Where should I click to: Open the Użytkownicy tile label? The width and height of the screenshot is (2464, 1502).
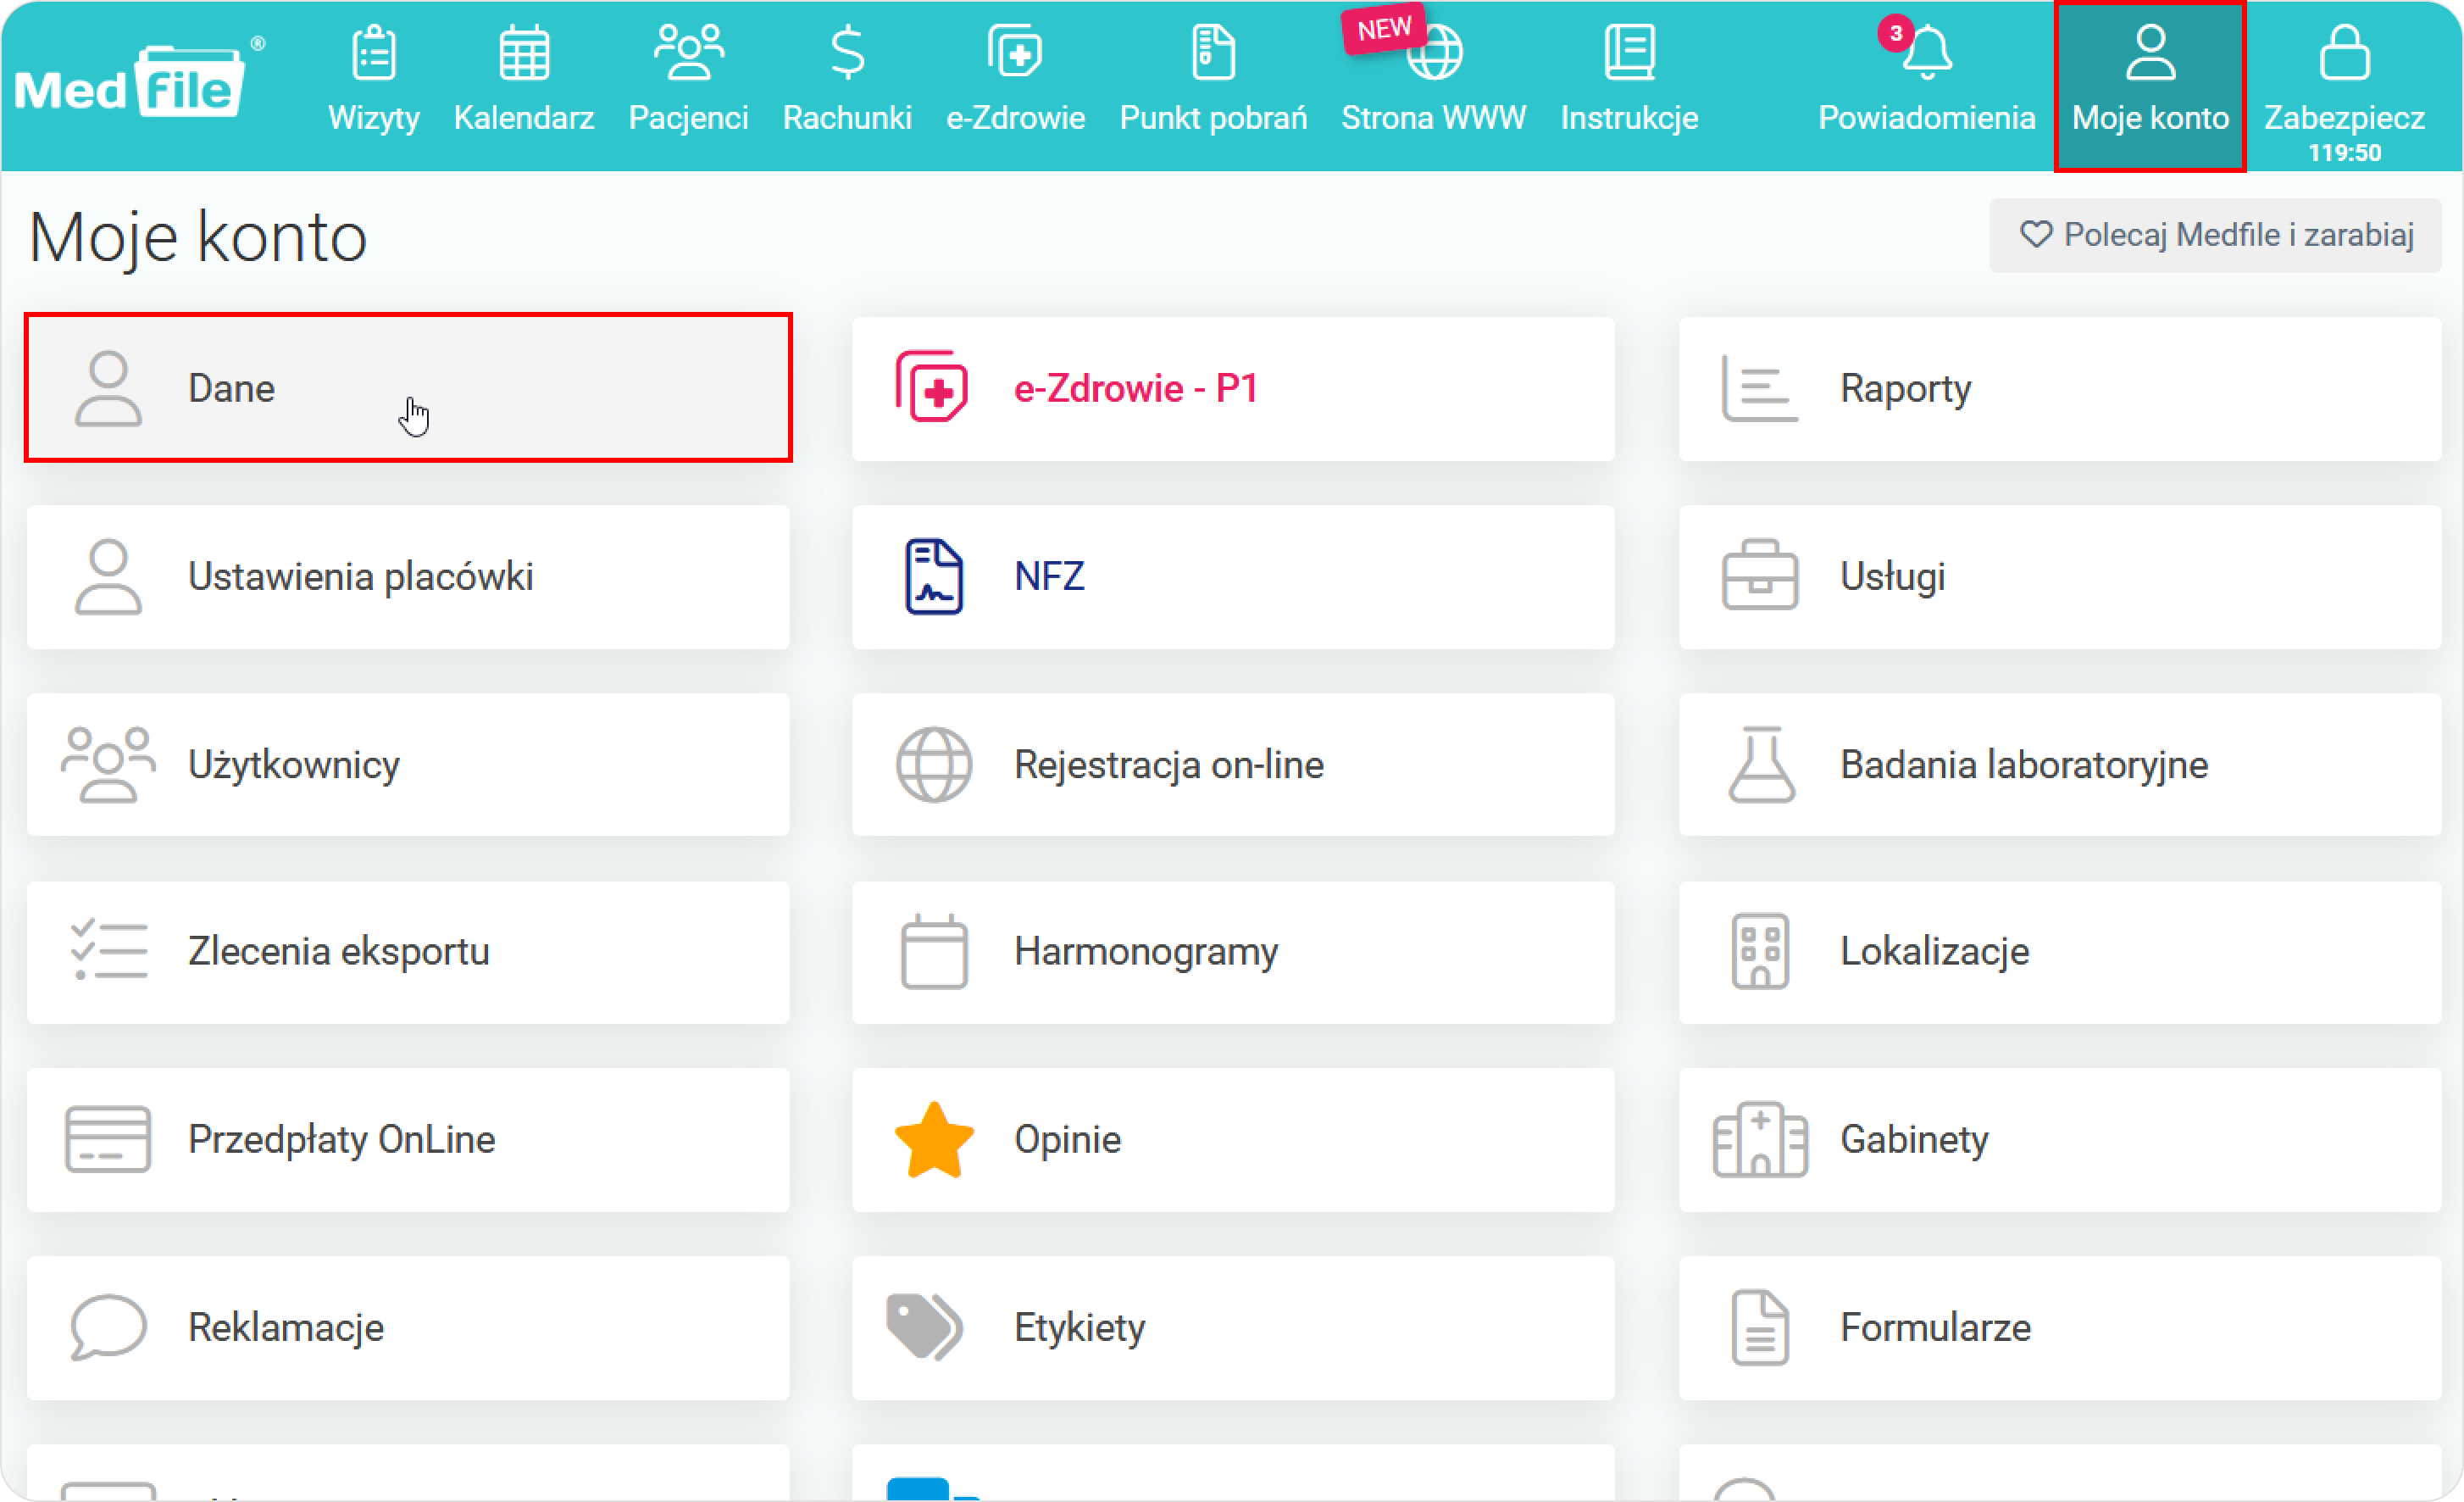click(294, 765)
